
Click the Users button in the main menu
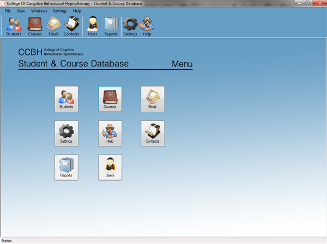(x=110, y=168)
